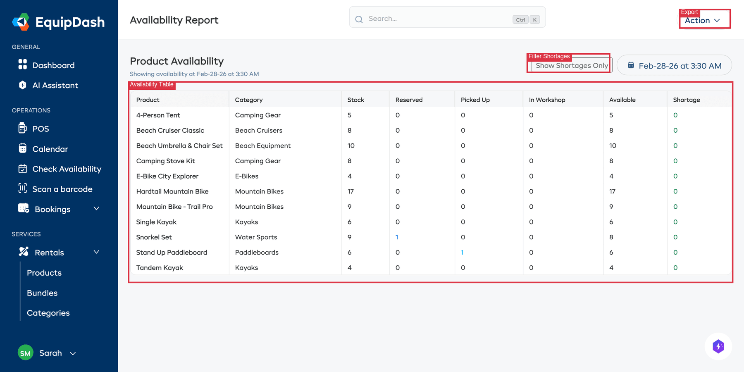The height and width of the screenshot is (372, 744).
Task: Click the calendar icon in the date button
Action: point(631,65)
